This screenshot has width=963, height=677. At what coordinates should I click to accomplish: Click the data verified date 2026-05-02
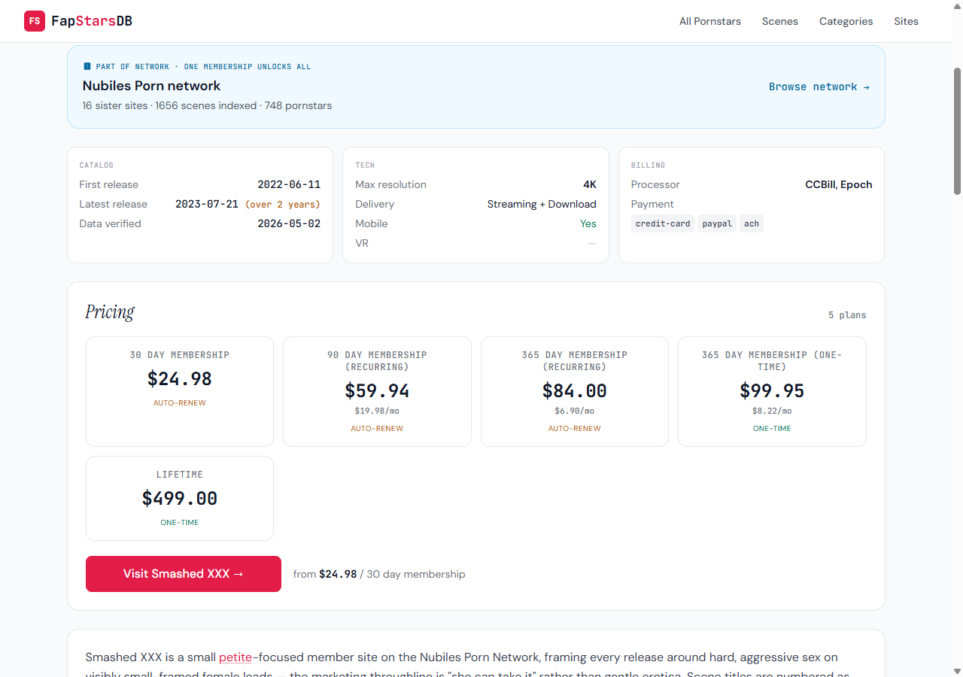click(289, 223)
